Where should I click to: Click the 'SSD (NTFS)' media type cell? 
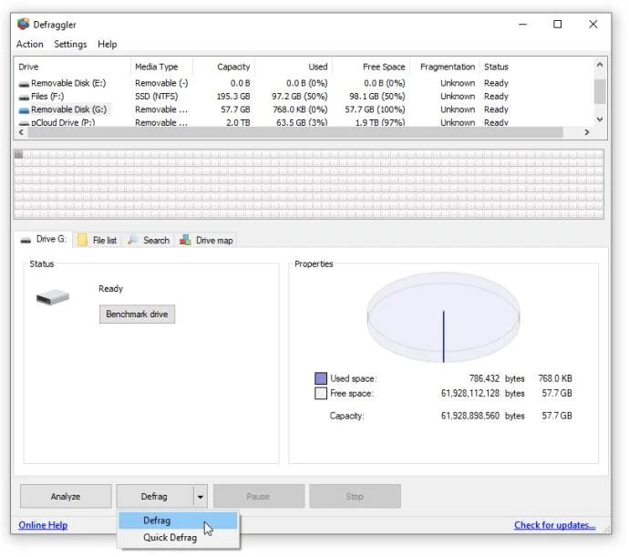tap(157, 97)
